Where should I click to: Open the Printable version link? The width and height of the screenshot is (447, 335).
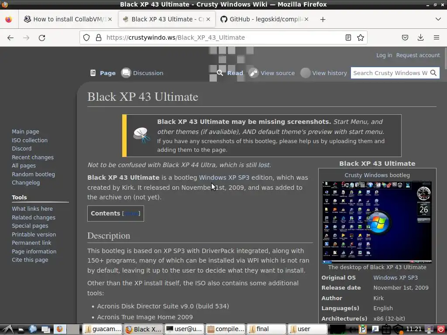tap(34, 234)
